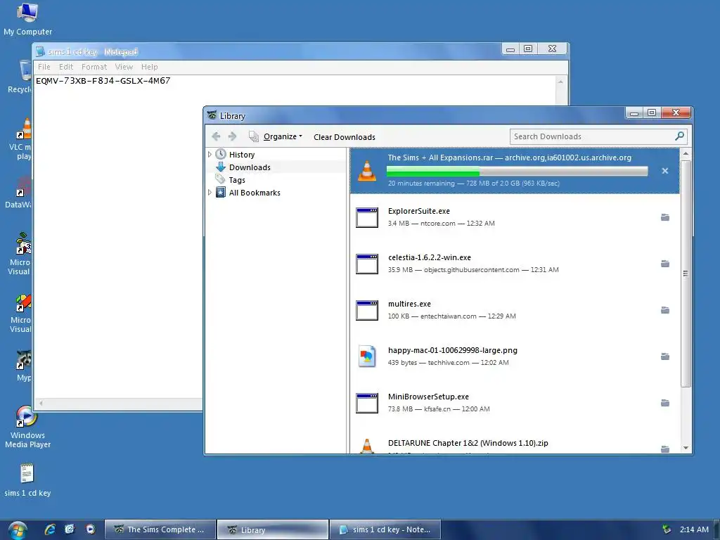The height and width of the screenshot is (540, 720).
Task: Click the CD key text in Notepad
Action: click(x=103, y=81)
